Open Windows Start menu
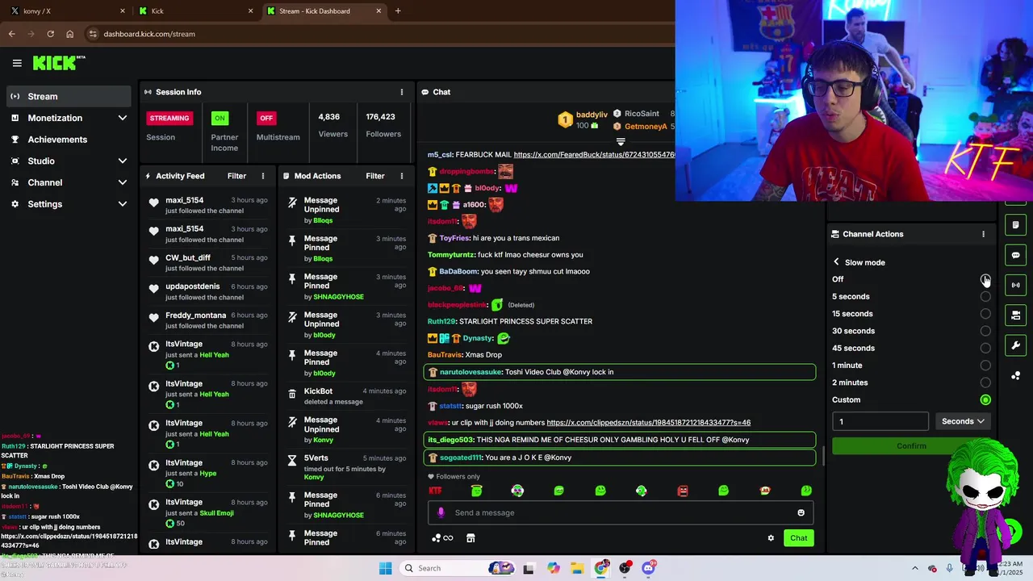 pos(385,568)
